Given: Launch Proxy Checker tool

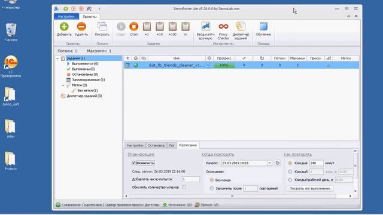Looking at the screenshot, I should pos(223,26).
